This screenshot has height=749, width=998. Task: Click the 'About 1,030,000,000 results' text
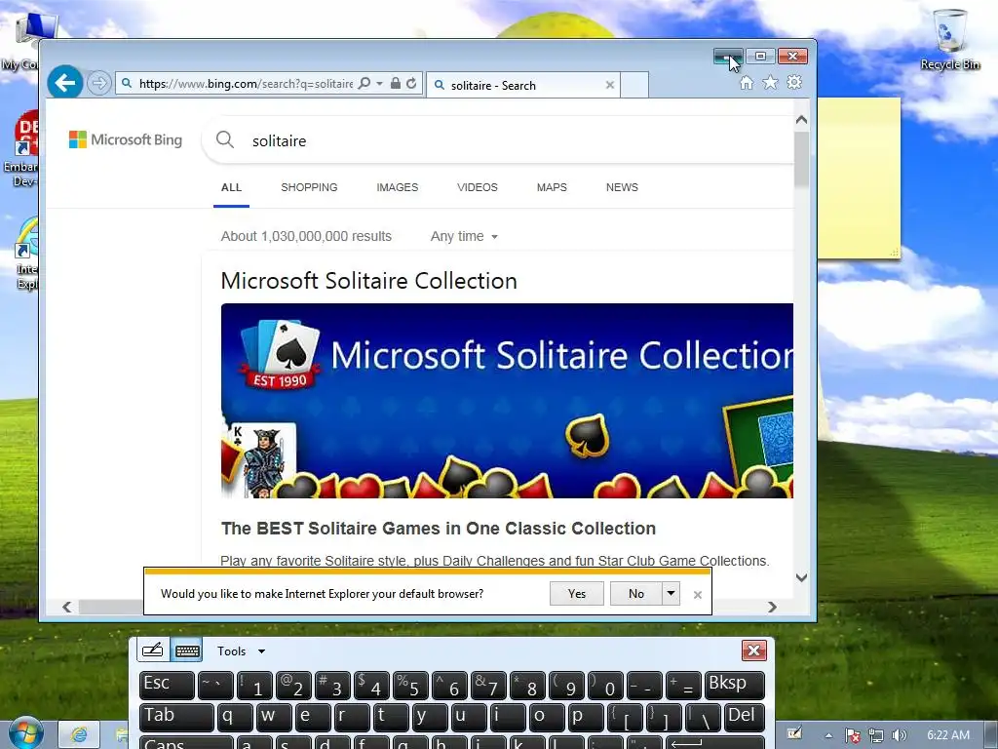pos(306,236)
